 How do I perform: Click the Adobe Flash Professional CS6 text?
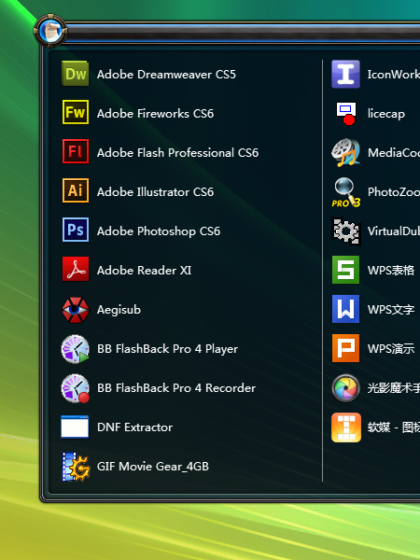coord(178,153)
